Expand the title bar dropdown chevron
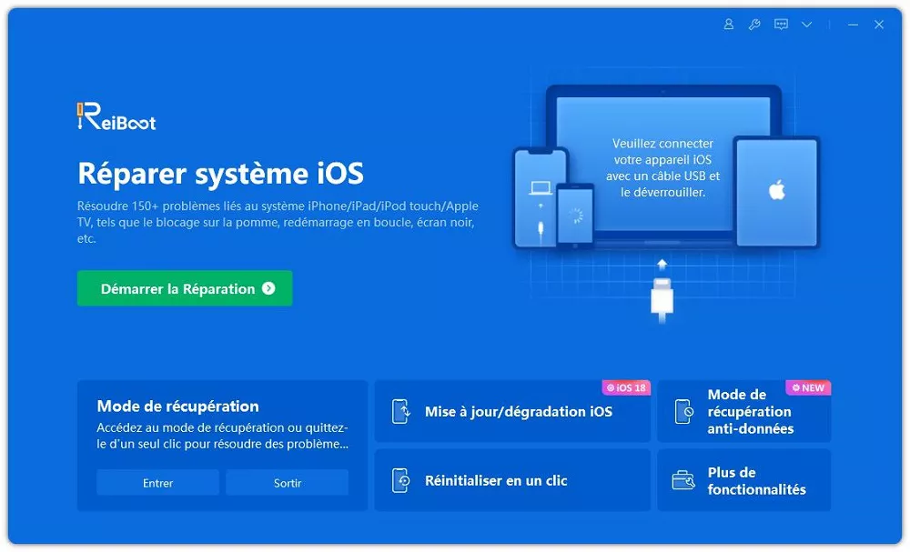 click(x=806, y=25)
